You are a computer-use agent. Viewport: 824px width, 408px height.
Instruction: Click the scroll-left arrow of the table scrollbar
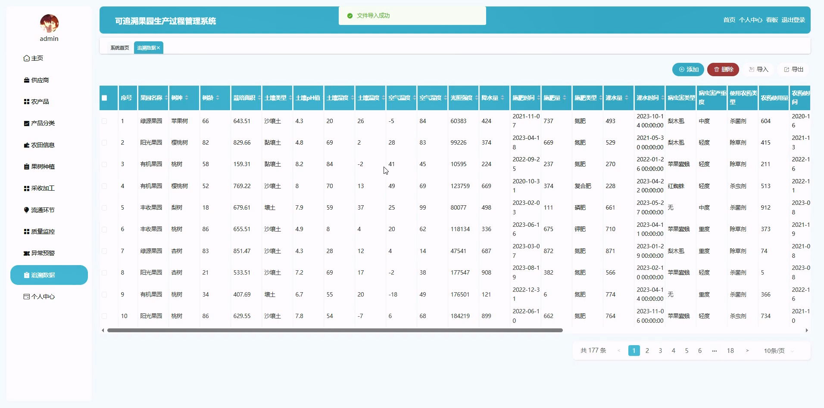coord(103,330)
